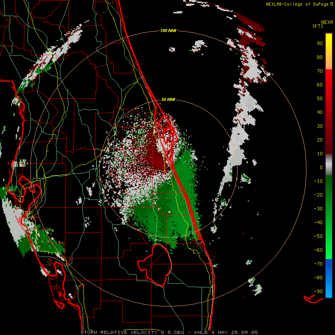Click the 60 knot value on the scale
Screen dimensions: 335x335
pyautogui.click(x=320, y=85)
